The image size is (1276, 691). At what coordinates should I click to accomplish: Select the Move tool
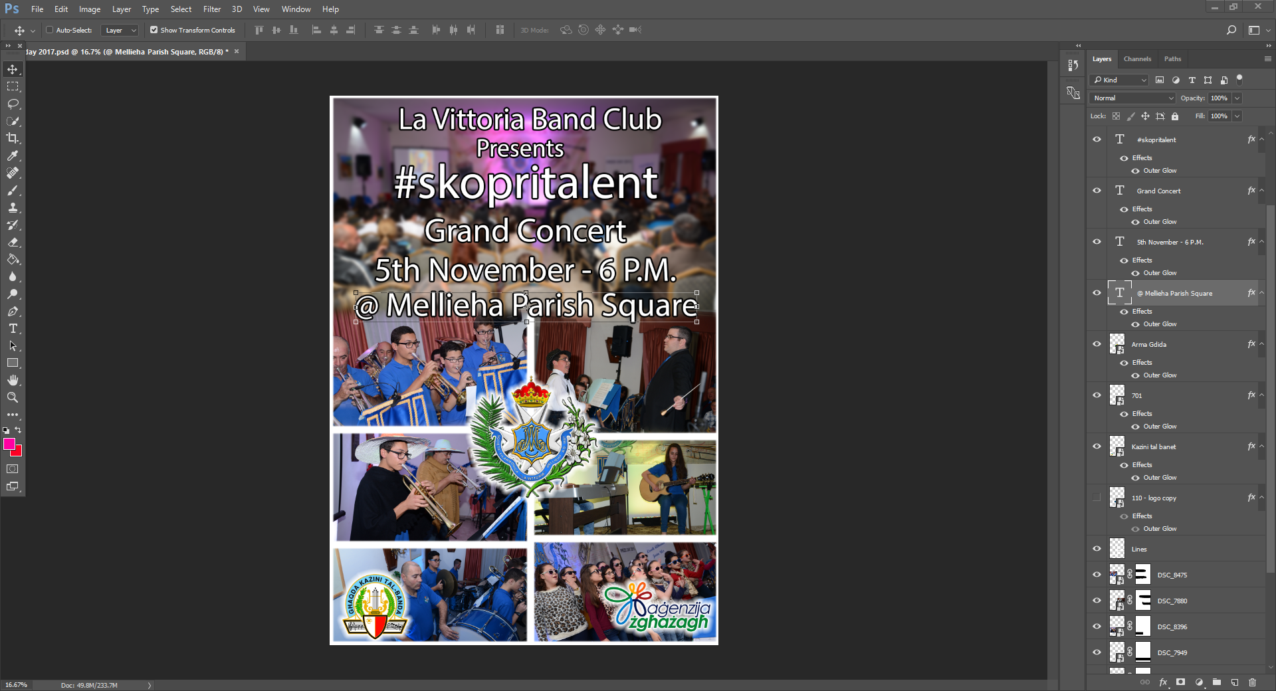point(13,70)
